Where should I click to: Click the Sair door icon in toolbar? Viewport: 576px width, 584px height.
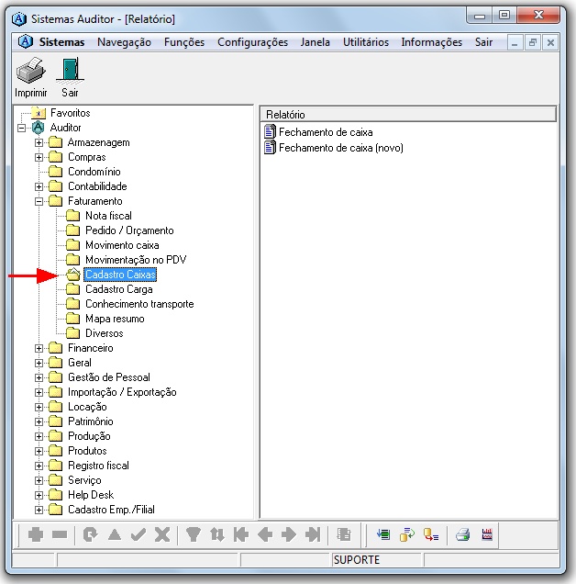tap(70, 70)
